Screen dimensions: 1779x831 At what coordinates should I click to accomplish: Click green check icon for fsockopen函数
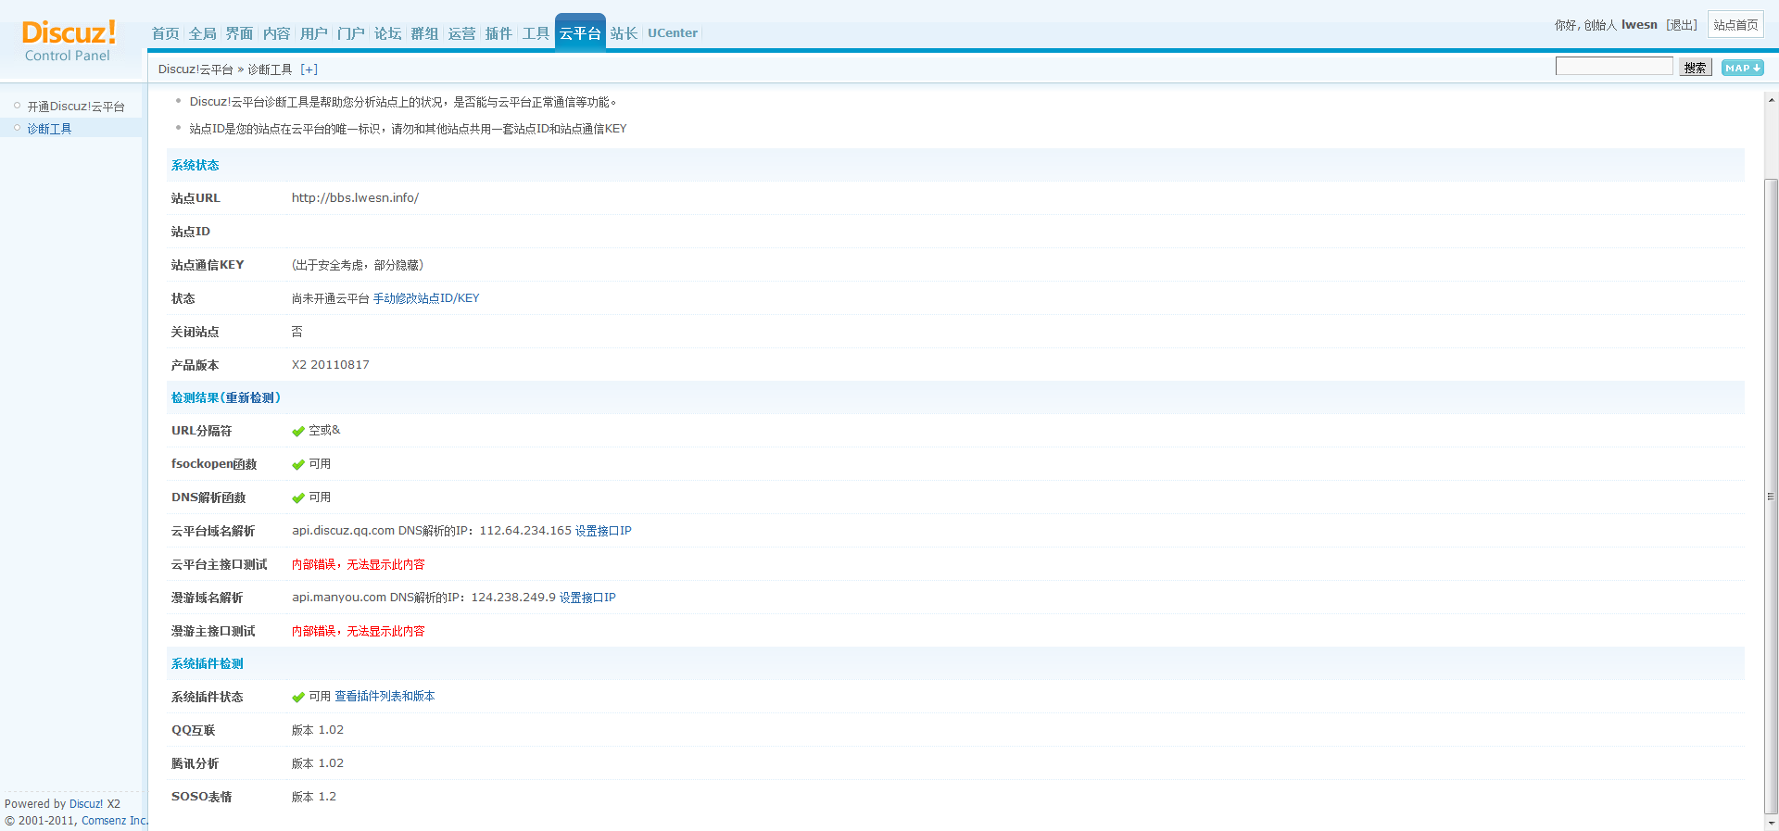coord(298,464)
